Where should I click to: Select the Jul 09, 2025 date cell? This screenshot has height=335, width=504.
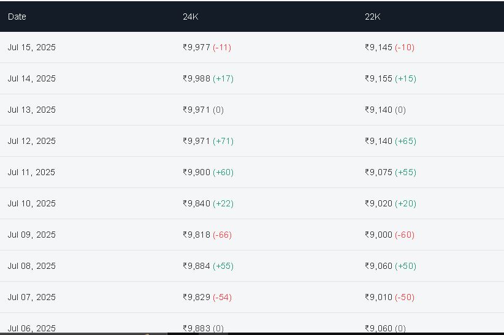[x=31, y=235]
